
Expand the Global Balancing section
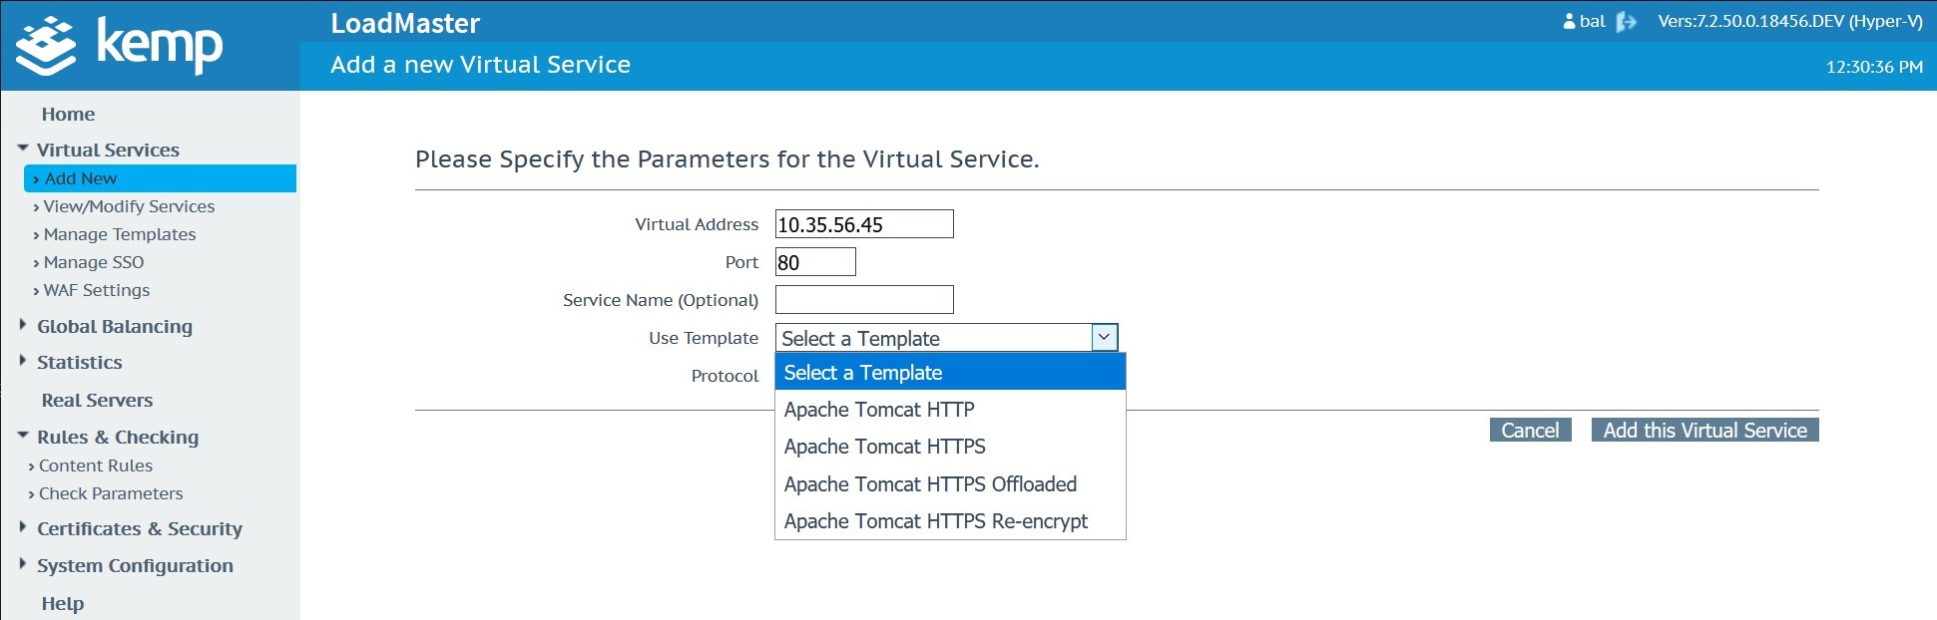pyautogui.click(x=23, y=326)
